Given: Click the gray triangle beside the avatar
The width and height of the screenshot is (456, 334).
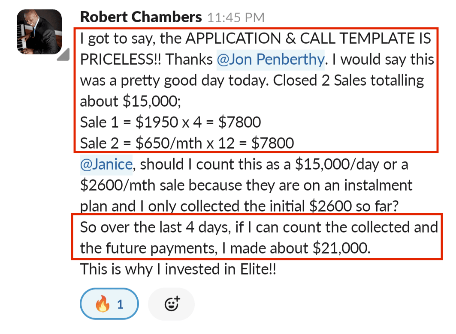Looking at the screenshot, I should tap(63, 54).
